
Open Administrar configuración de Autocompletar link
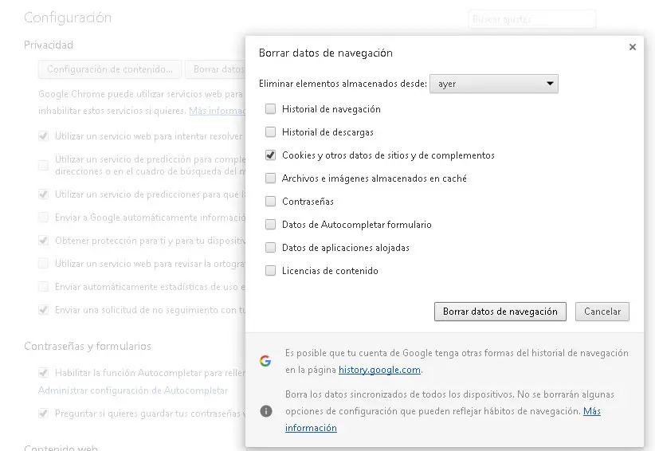(133, 390)
